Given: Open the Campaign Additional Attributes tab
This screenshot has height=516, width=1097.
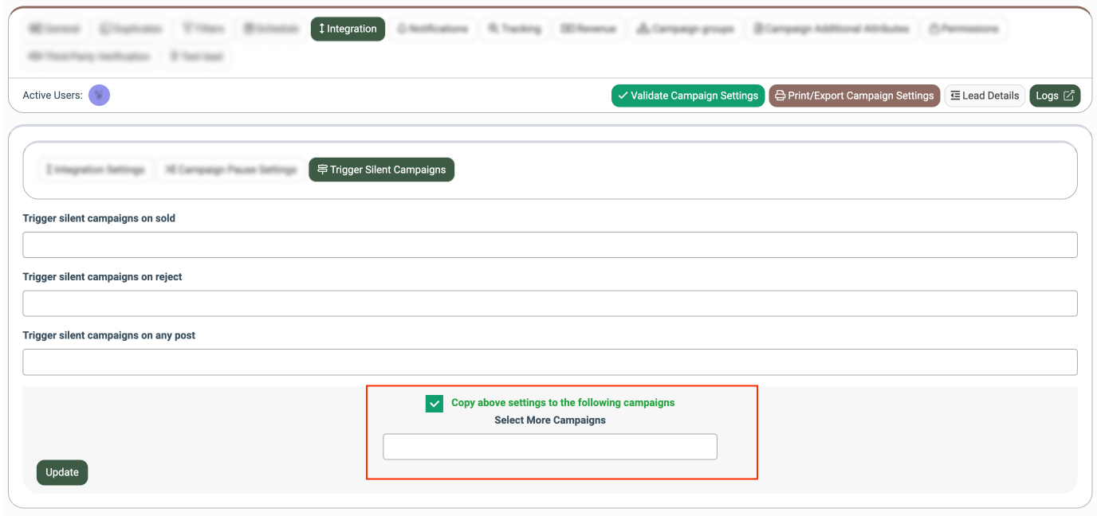Looking at the screenshot, I should coord(832,29).
